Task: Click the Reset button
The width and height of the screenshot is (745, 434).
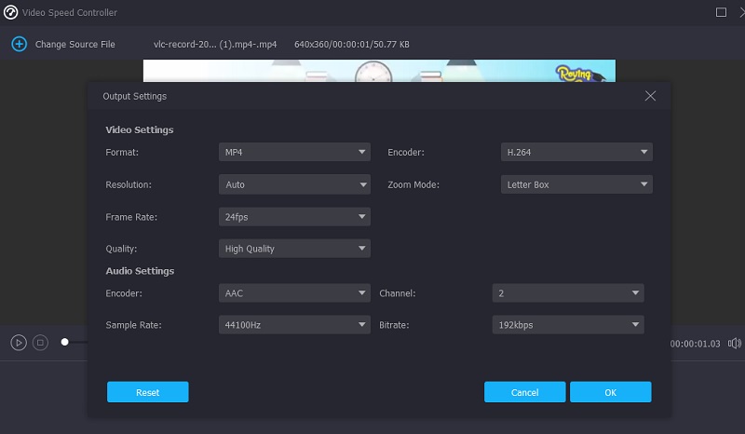Action: pyautogui.click(x=148, y=392)
